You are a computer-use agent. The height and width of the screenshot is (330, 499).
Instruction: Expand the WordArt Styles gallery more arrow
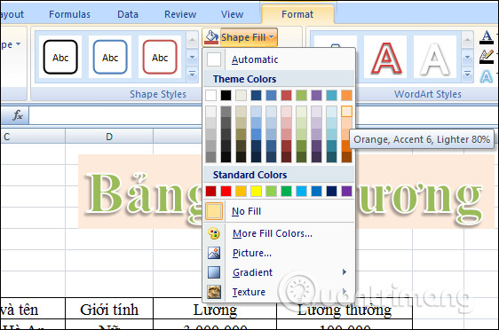pyautogui.click(x=467, y=75)
